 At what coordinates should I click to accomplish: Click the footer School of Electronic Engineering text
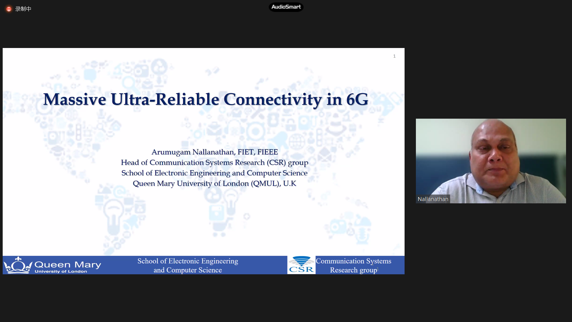pyautogui.click(x=188, y=265)
